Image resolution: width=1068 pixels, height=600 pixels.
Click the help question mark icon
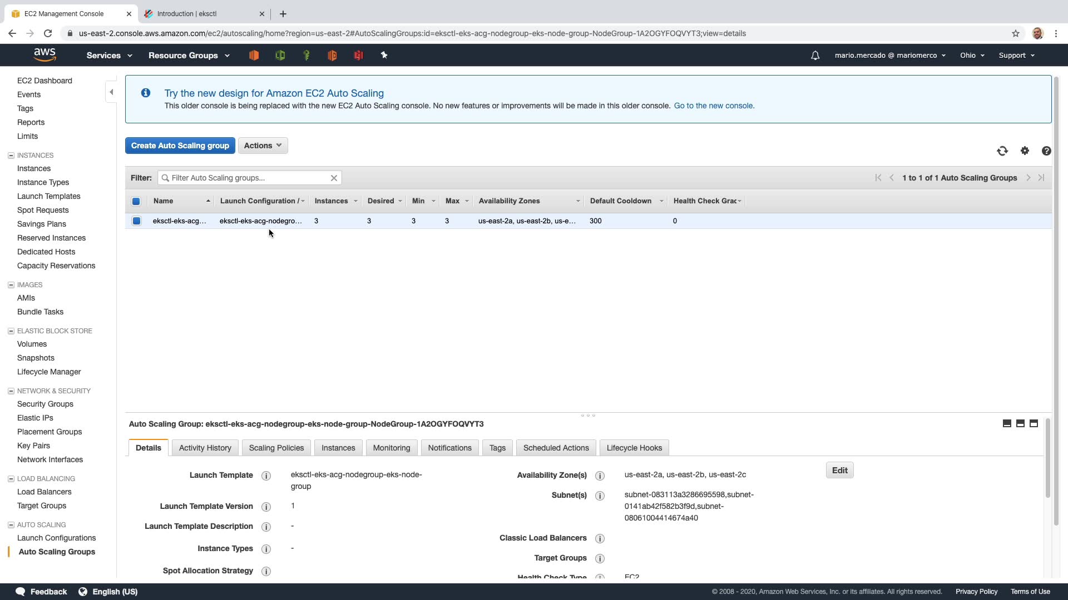[x=1046, y=151]
